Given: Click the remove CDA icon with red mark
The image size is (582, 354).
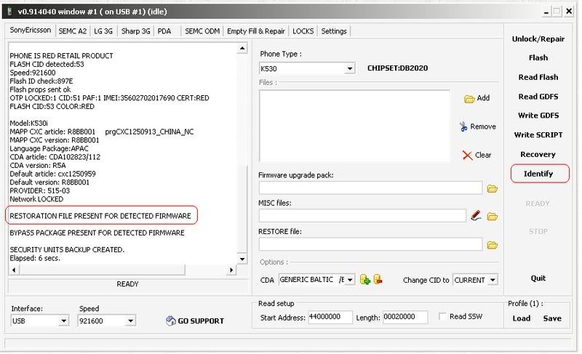Looking at the screenshot, I should (x=378, y=279).
